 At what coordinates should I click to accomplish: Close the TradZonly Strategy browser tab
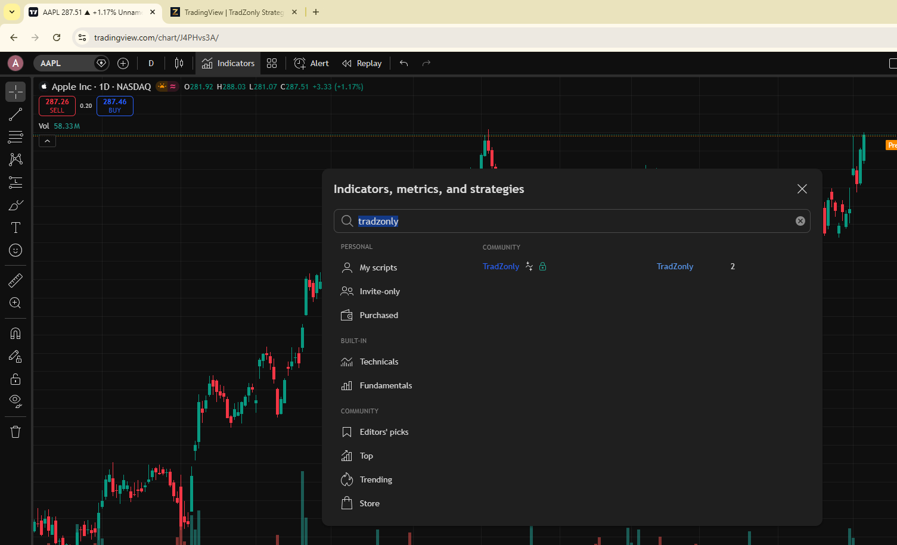pos(294,12)
